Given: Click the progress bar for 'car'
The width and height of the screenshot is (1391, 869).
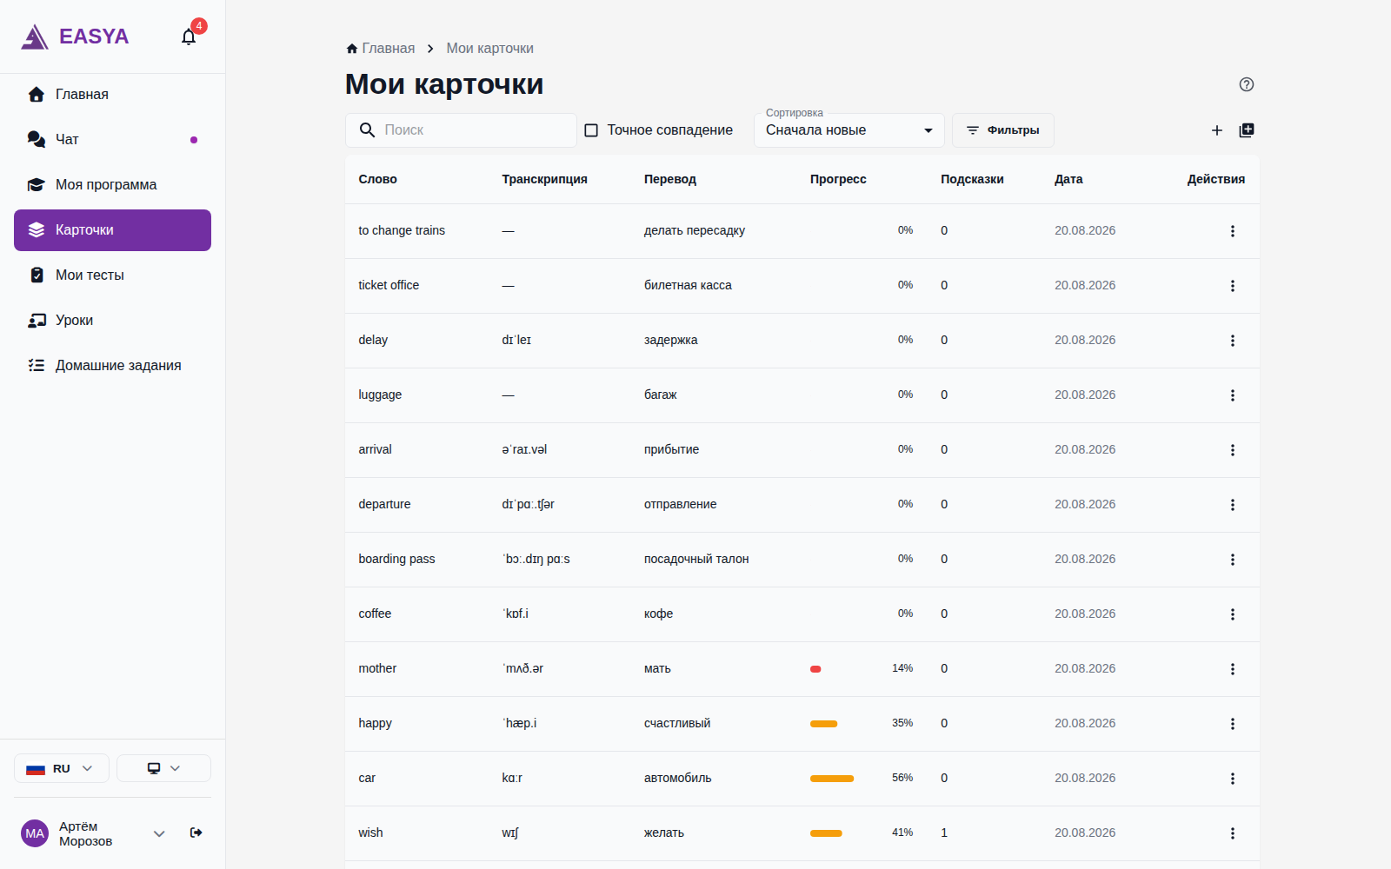Looking at the screenshot, I should coord(832,779).
